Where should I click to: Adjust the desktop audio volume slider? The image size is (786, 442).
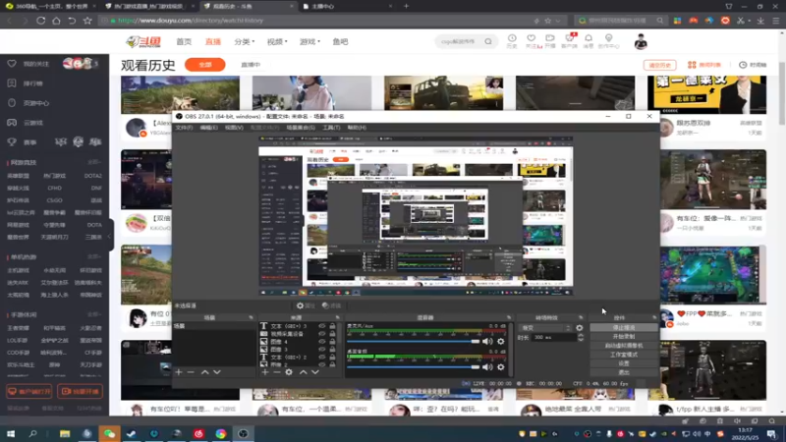point(413,366)
